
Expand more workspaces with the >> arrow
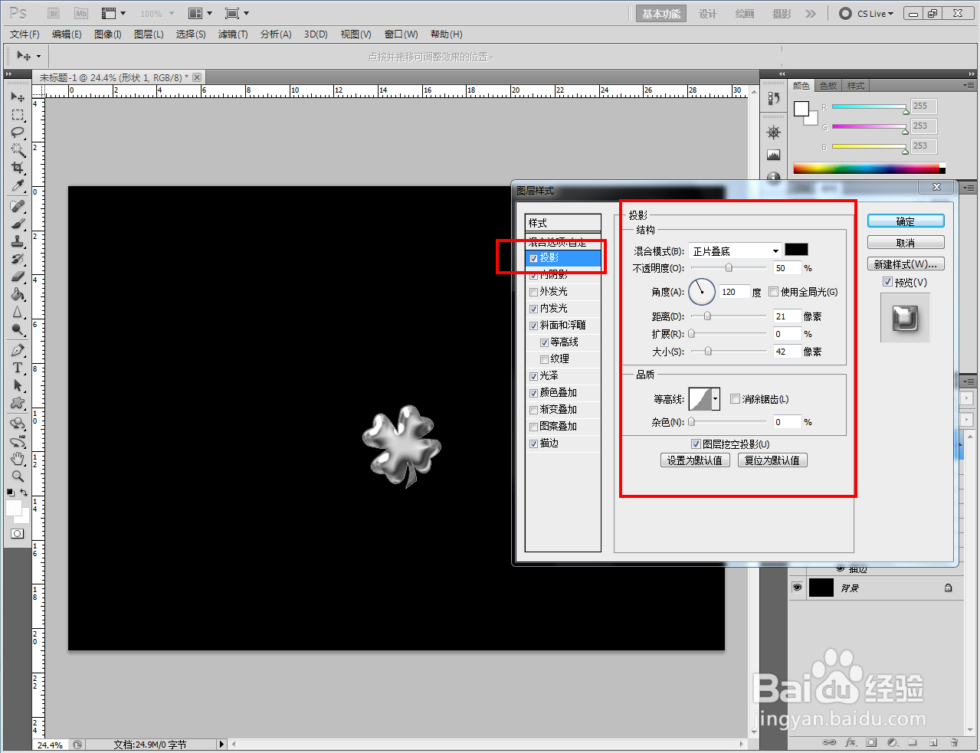[811, 14]
